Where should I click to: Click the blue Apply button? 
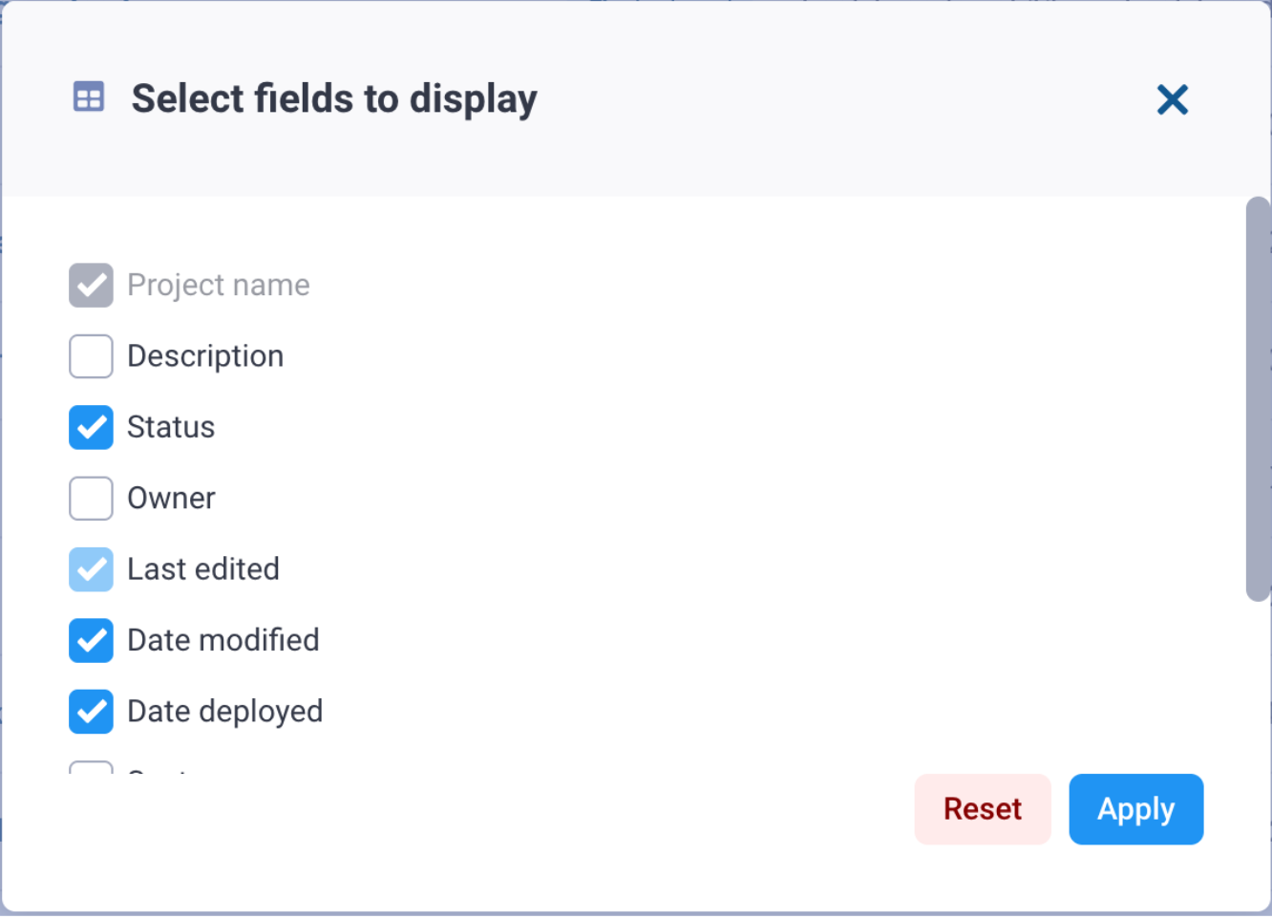click(1135, 809)
